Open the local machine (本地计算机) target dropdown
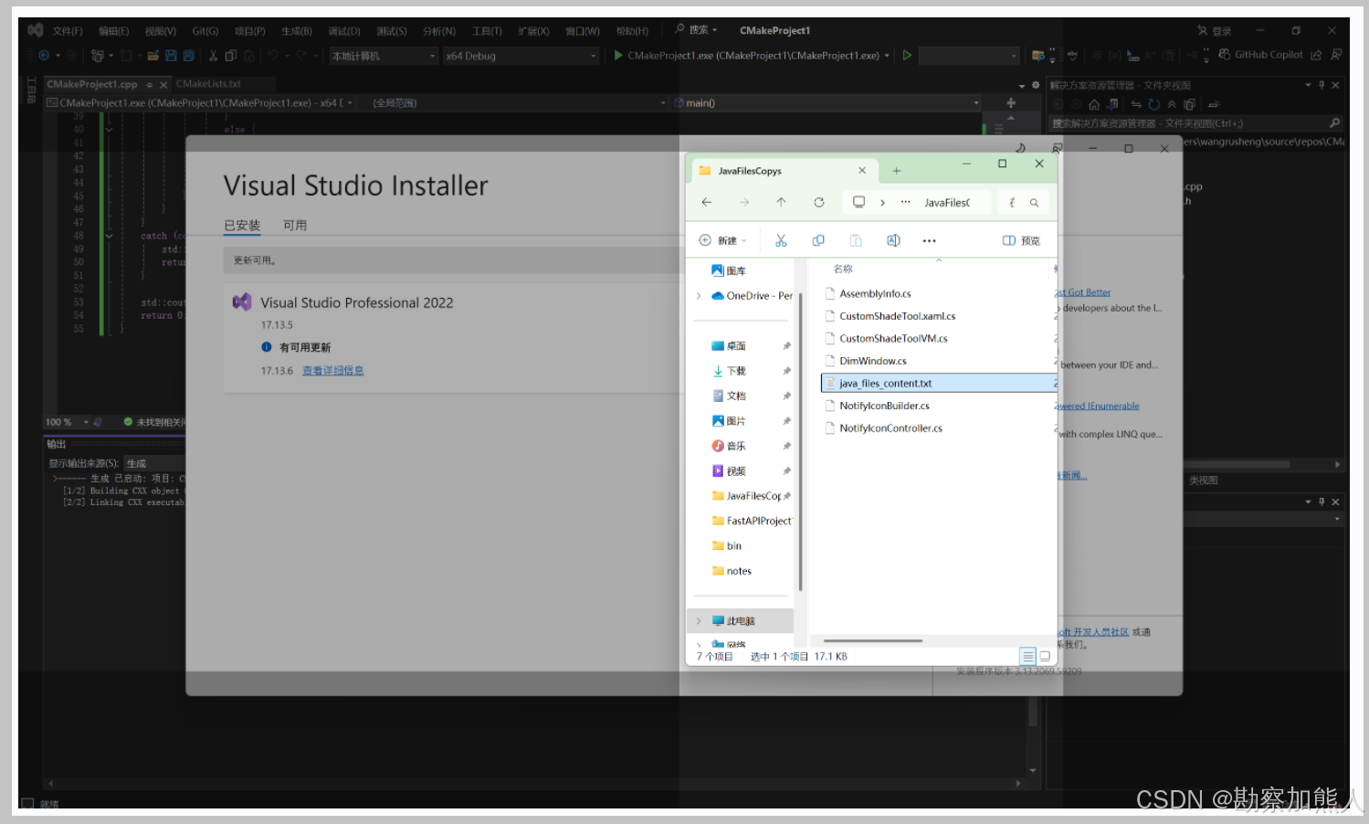 coord(384,56)
